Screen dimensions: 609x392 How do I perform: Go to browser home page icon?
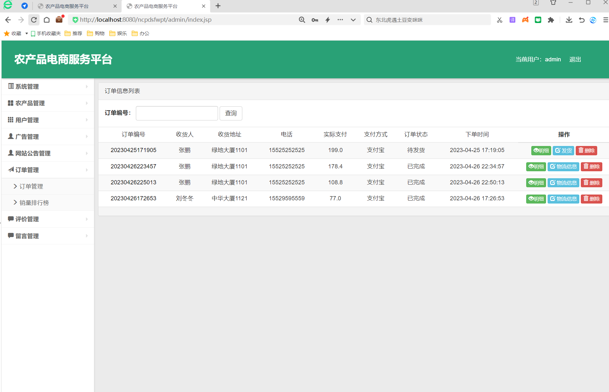click(x=47, y=20)
